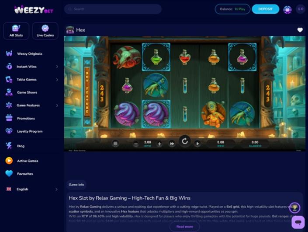Go to Live Casino
This screenshot has height=232, width=308.
tap(45, 31)
